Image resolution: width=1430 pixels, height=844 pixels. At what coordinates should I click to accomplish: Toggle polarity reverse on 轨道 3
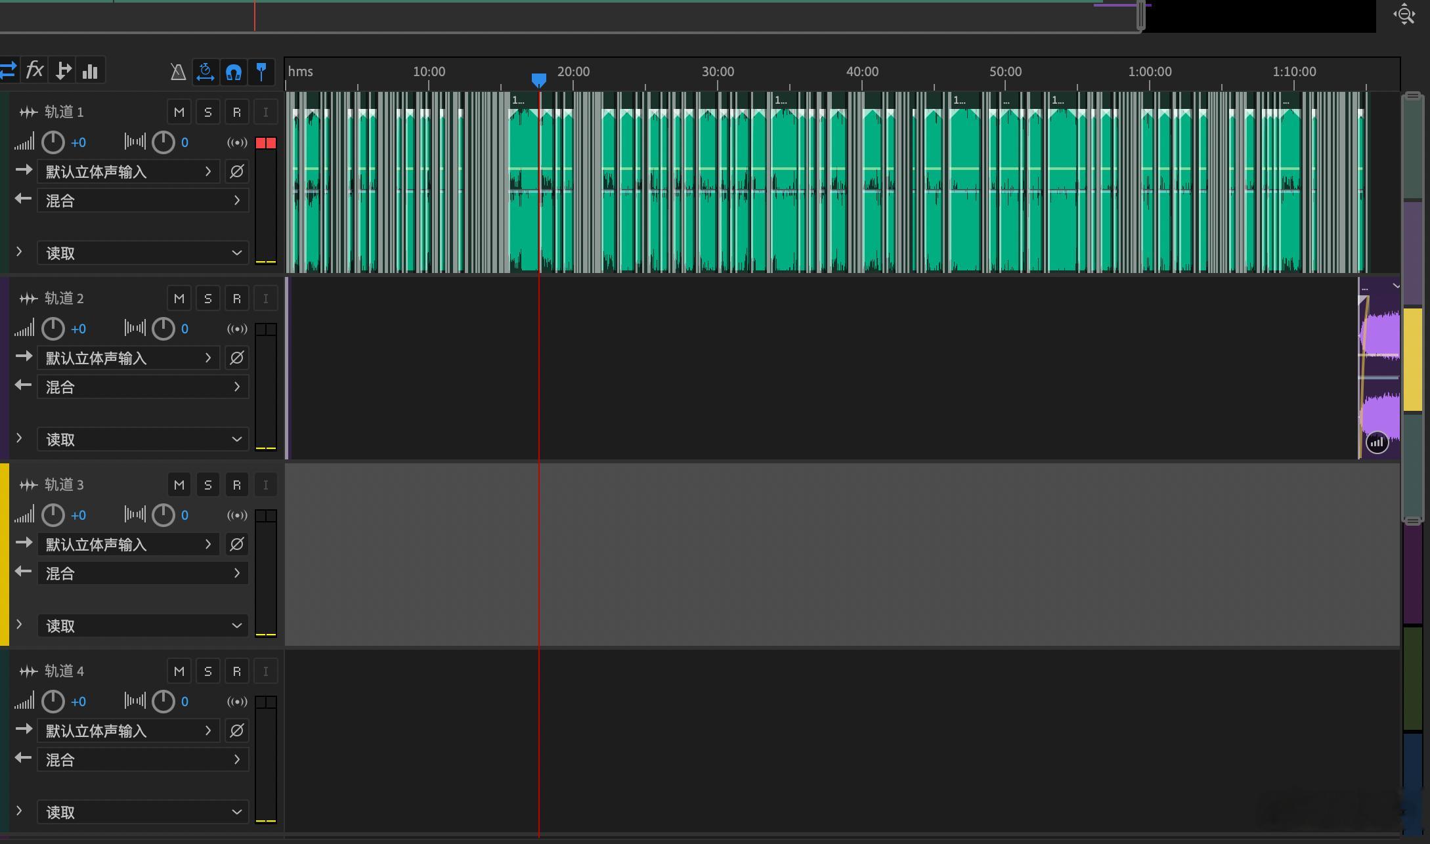[237, 544]
